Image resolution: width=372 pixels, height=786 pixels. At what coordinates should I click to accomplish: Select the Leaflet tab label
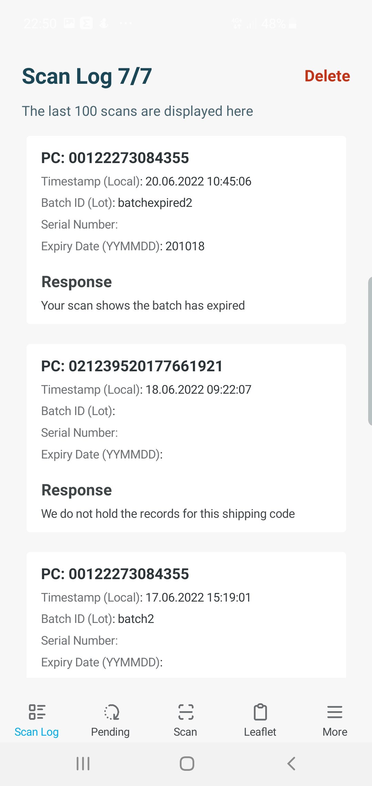tap(260, 732)
